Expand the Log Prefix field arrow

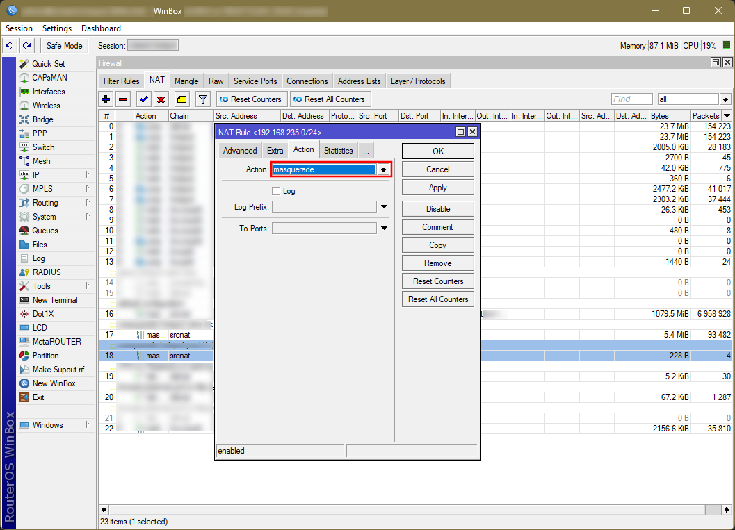pos(384,207)
